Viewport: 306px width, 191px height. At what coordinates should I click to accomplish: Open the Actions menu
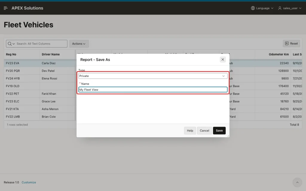[x=79, y=44]
